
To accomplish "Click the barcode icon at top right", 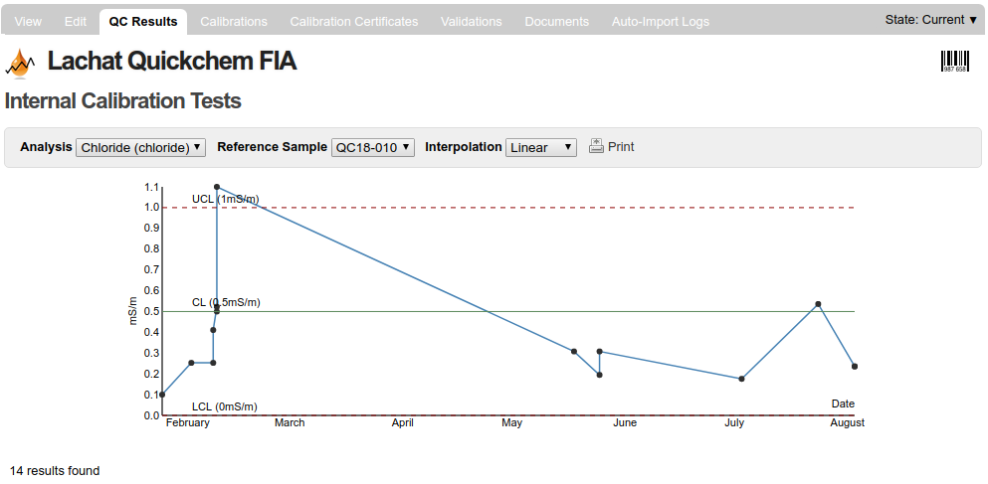I will pos(954,62).
